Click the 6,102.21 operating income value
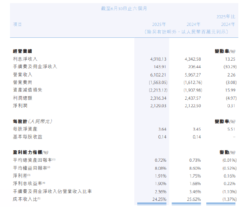The width and height of the screenshot is (242, 207). 158,75
